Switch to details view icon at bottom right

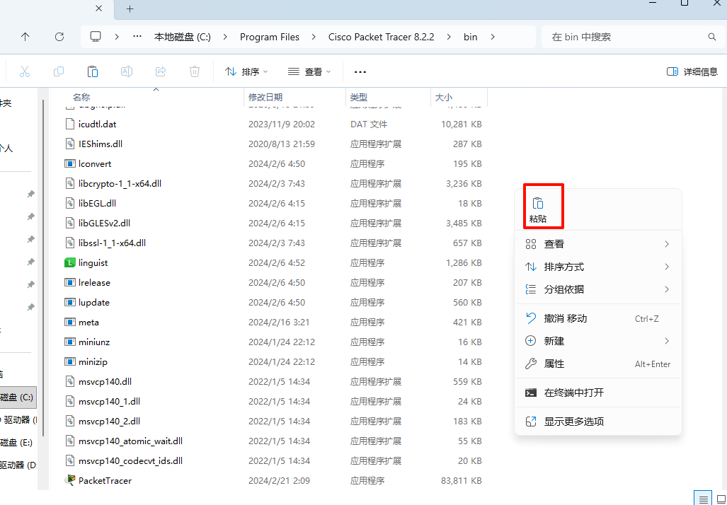point(703,499)
